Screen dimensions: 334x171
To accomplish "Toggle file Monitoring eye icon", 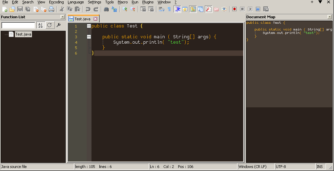I will click(224, 9).
